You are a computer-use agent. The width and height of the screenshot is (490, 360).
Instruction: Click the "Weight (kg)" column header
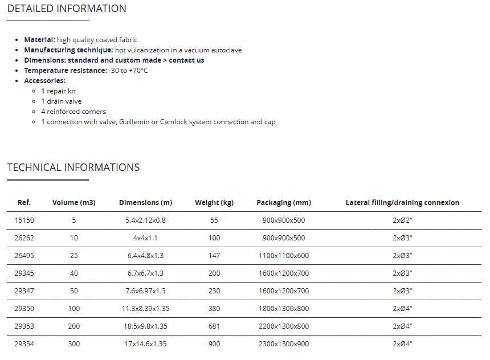click(x=214, y=203)
